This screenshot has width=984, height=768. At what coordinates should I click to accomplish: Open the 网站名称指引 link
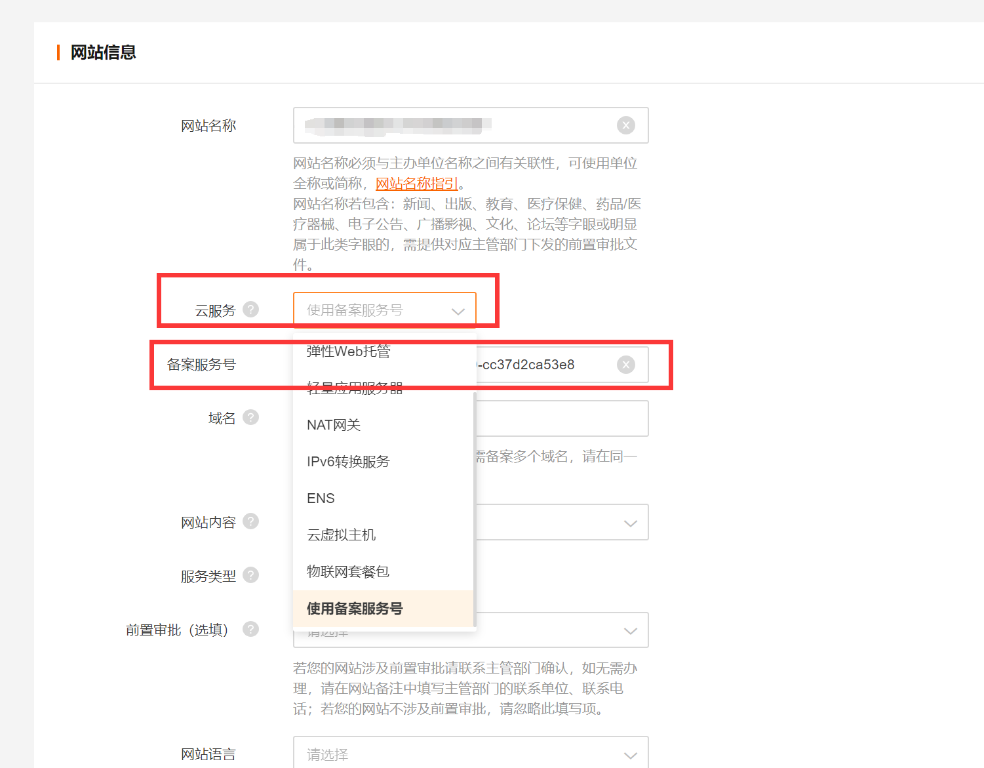pyautogui.click(x=416, y=184)
